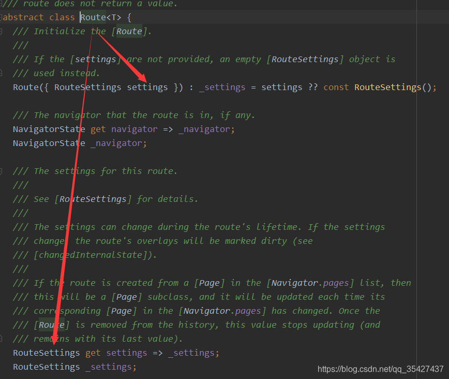449x379 pixels.
Task: Click the [RouteSettings] reference in See for details line
Action: click(x=93, y=199)
